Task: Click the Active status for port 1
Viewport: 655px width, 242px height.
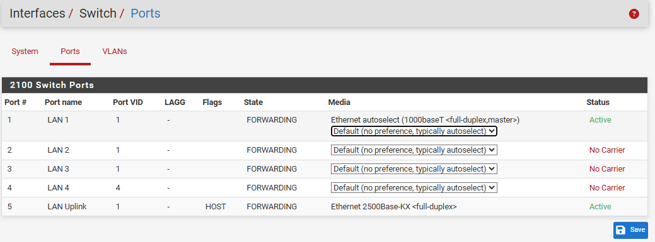Action: pyautogui.click(x=600, y=120)
